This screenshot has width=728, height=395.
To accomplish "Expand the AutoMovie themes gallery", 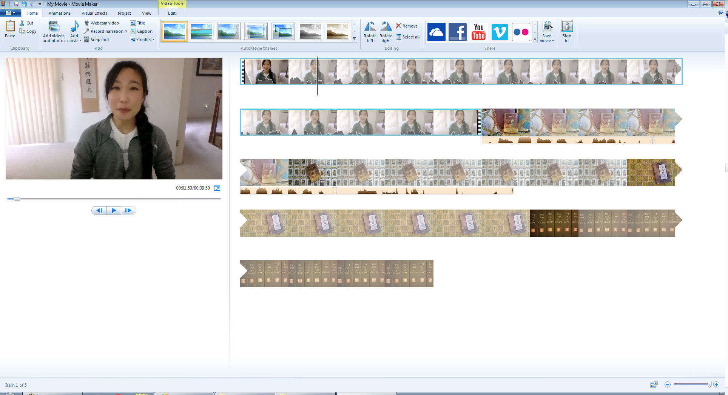I will [354, 39].
